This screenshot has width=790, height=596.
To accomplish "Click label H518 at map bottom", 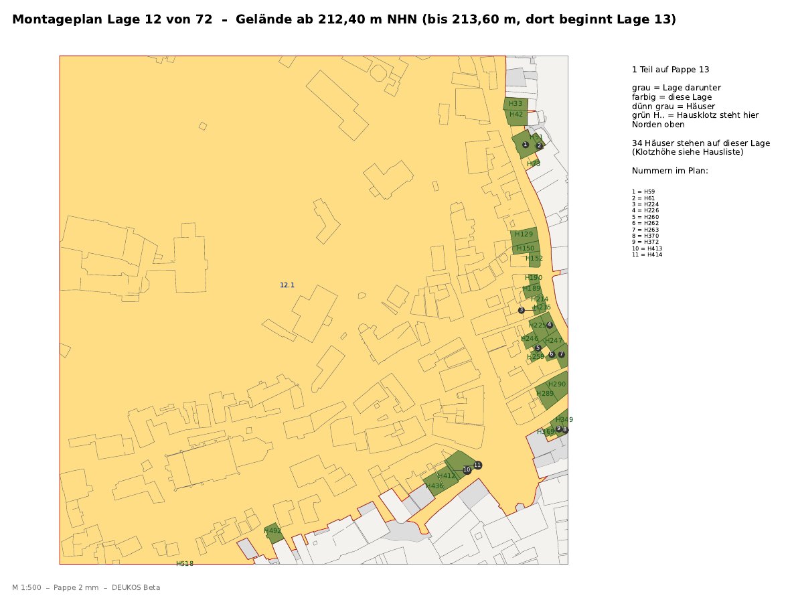I will pos(184,563).
